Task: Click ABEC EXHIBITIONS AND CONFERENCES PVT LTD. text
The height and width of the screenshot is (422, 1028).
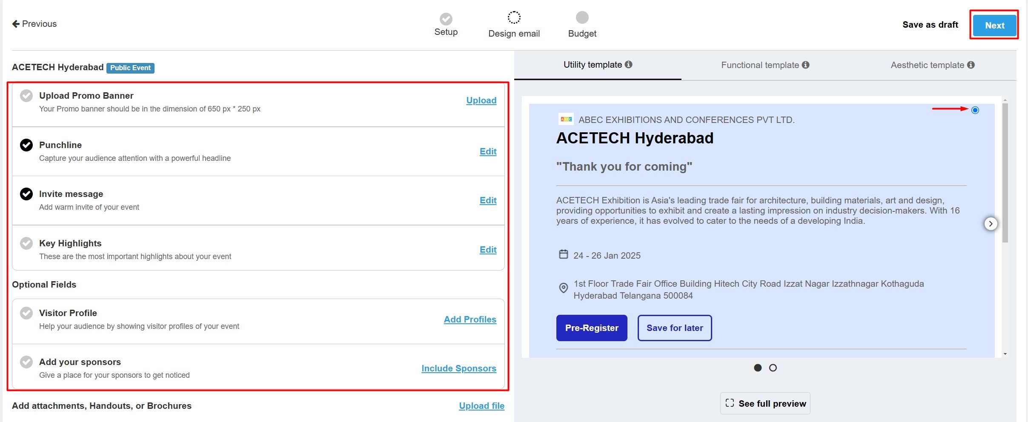Action: point(686,120)
